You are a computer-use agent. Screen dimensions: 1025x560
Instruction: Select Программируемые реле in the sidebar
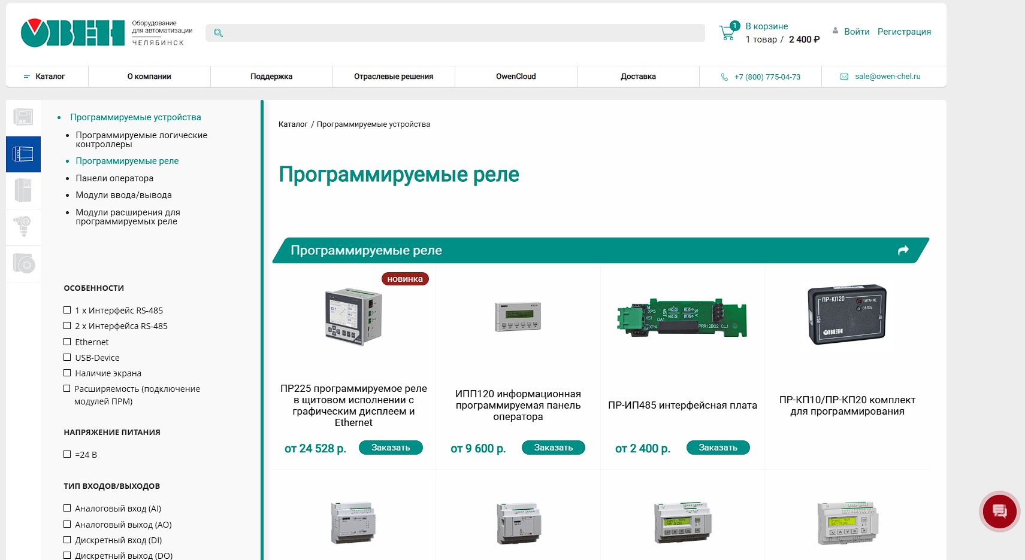(127, 161)
